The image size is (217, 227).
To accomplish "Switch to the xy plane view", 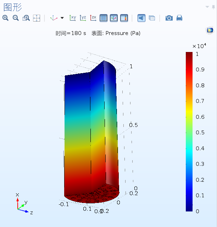I will coord(73,18).
